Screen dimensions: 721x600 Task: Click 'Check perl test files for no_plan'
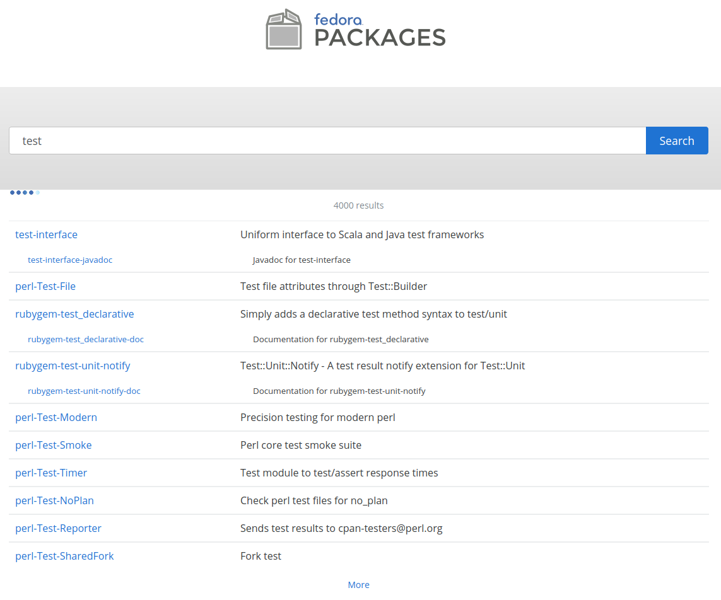tap(314, 501)
